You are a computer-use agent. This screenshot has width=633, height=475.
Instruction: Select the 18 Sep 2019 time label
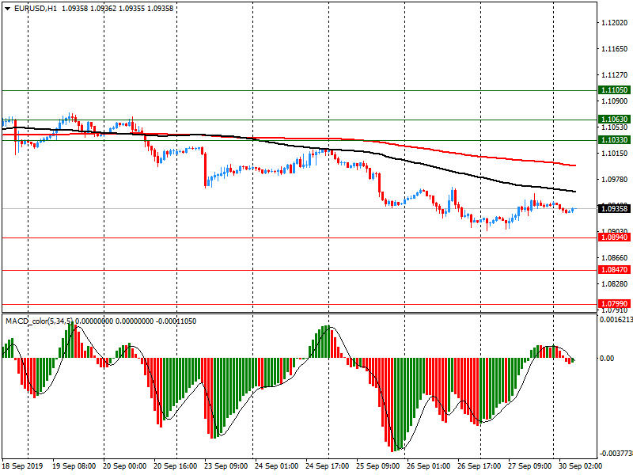[22, 465]
